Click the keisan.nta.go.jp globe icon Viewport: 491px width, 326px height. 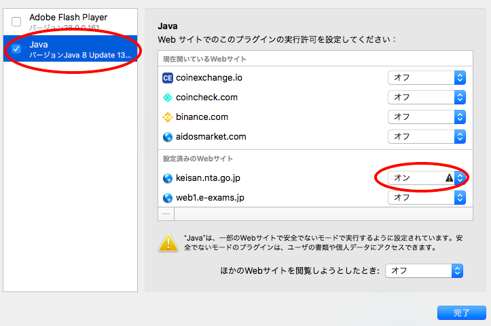[x=168, y=178]
